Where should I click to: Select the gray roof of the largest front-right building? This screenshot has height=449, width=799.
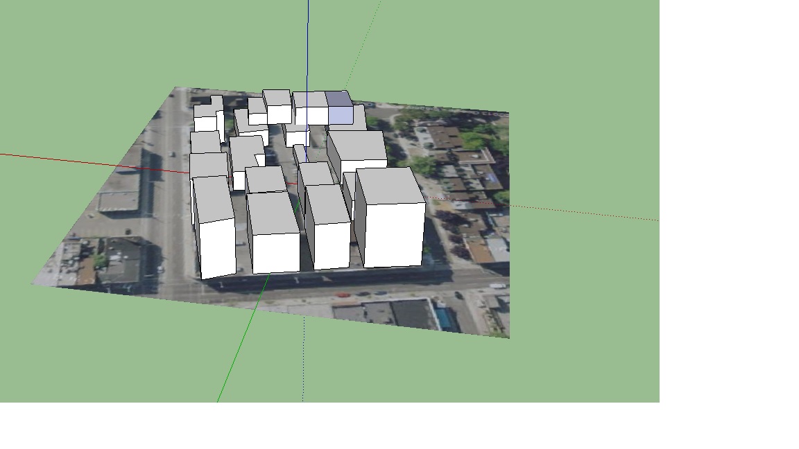[x=388, y=185]
